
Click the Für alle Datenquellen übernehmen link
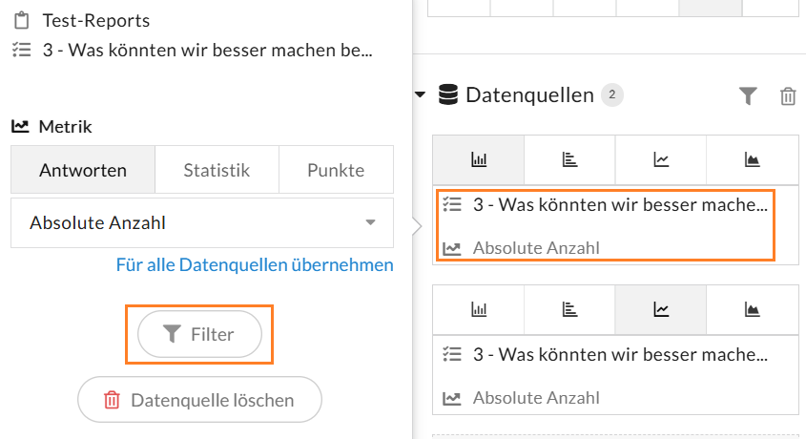[x=255, y=265]
